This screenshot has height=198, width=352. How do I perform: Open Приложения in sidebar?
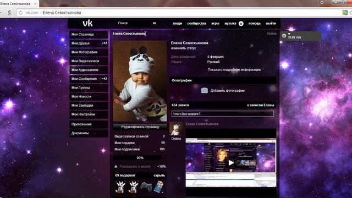tap(89, 124)
